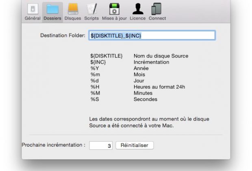This screenshot has height=171, width=252.
Task: Switch to the Scripts tab label
Action: point(91,18)
